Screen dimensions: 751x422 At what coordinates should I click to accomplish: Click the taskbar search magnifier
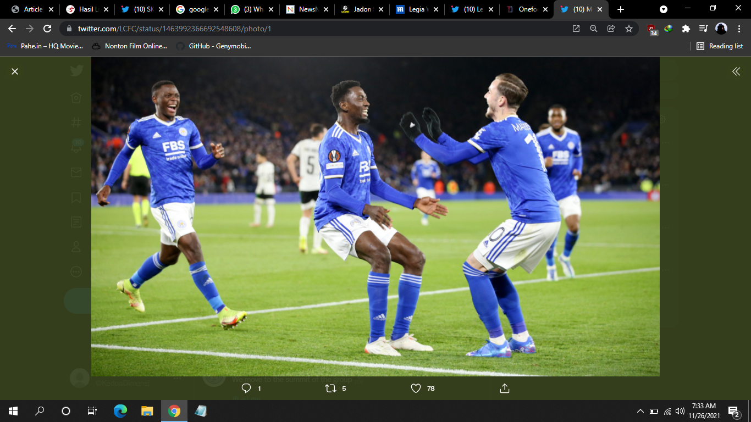[40, 411]
